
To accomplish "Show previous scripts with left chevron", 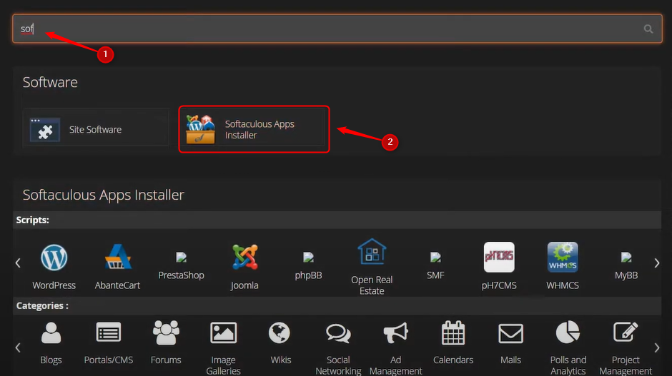I will coord(18,263).
